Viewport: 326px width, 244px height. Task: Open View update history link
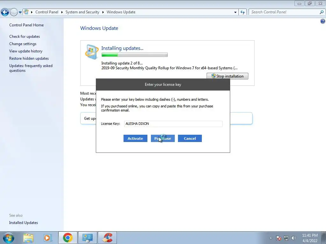pyautogui.click(x=26, y=51)
